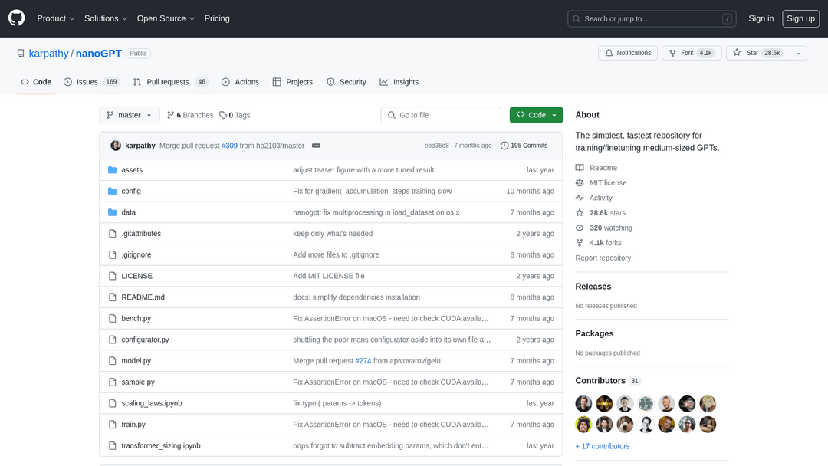Fork the repository
The width and height of the screenshot is (828, 466).
pyautogui.click(x=692, y=53)
